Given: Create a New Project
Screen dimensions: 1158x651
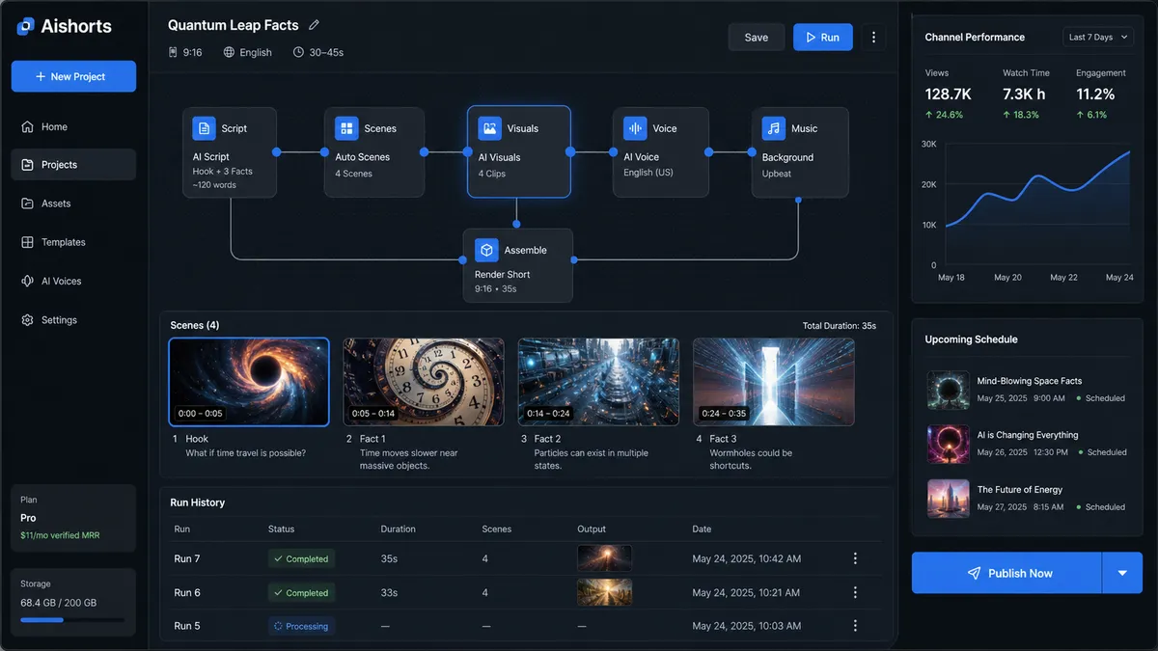Looking at the screenshot, I should click(73, 76).
